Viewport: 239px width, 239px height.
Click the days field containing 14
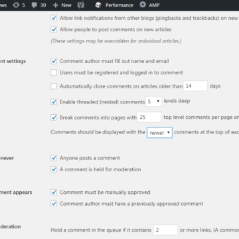tap(195, 86)
